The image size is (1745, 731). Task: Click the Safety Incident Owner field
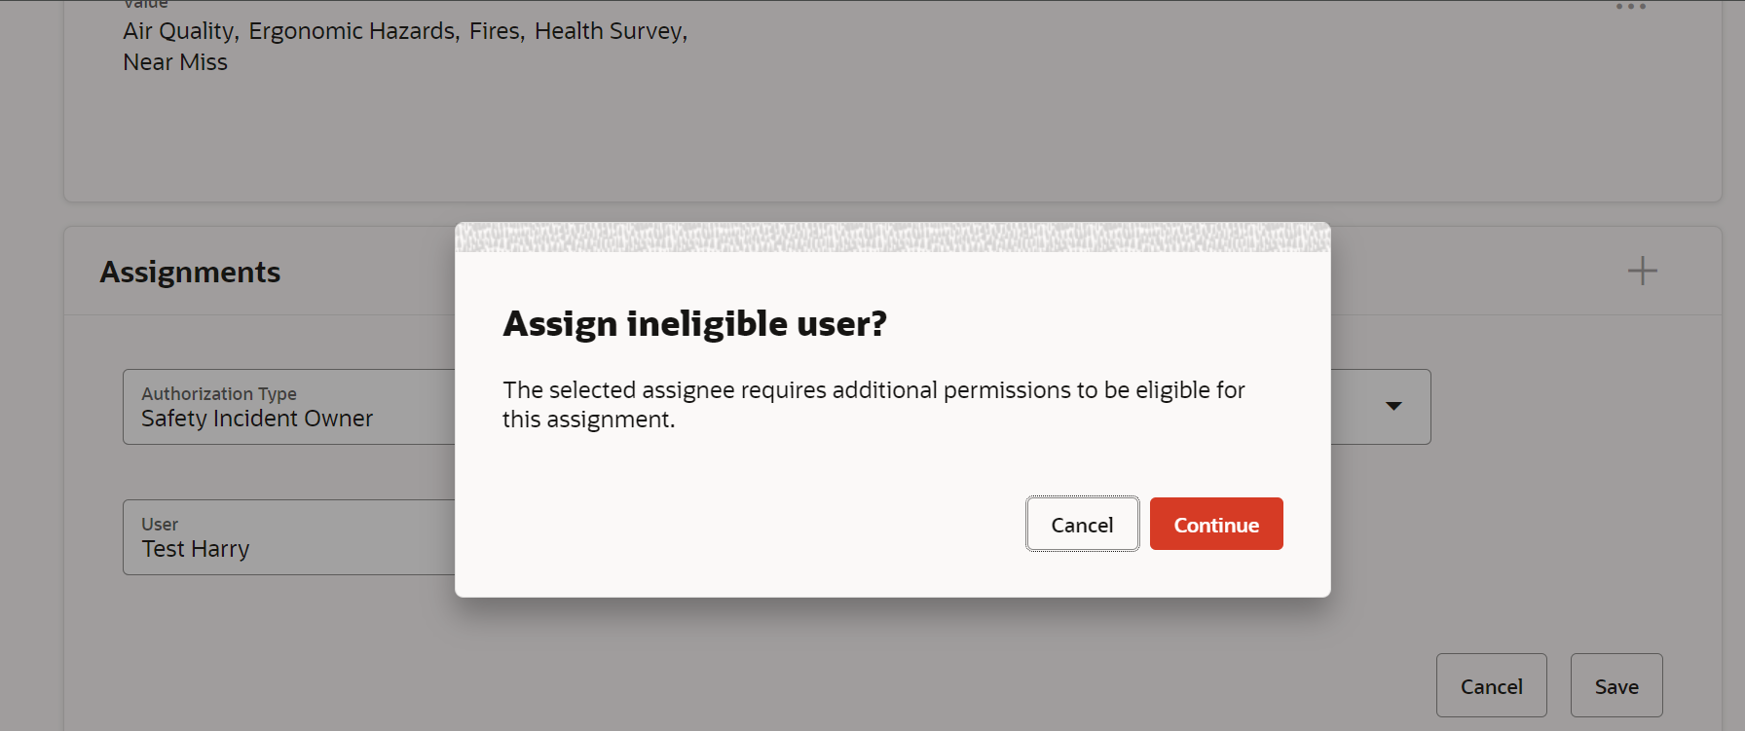click(256, 419)
